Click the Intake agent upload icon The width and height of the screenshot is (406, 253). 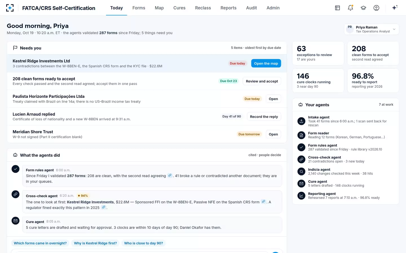pyautogui.click(x=301, y=121)
